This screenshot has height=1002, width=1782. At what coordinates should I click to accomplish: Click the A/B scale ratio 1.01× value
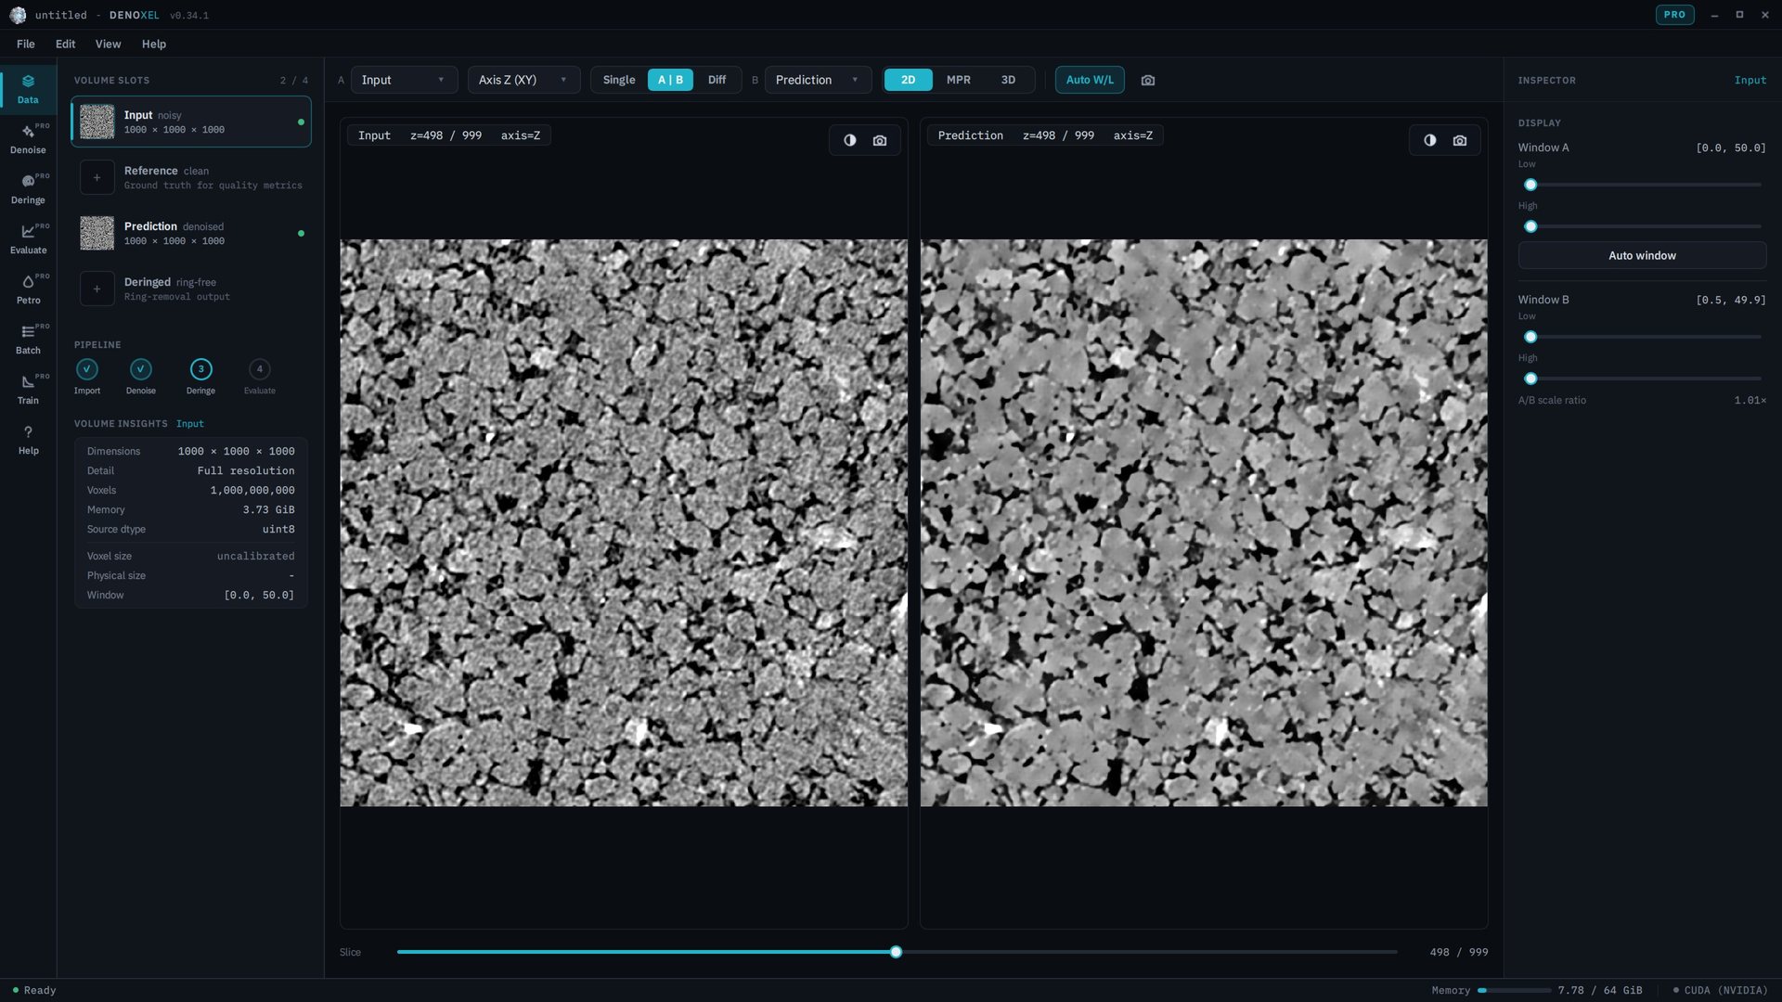point(1750,401)
